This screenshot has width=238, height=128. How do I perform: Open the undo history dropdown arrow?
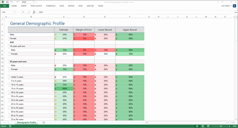point(14,2)
